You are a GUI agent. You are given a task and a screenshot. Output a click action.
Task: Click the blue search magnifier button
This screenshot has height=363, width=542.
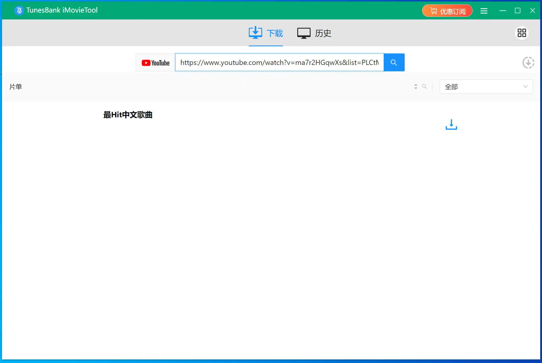pos(394,62)
